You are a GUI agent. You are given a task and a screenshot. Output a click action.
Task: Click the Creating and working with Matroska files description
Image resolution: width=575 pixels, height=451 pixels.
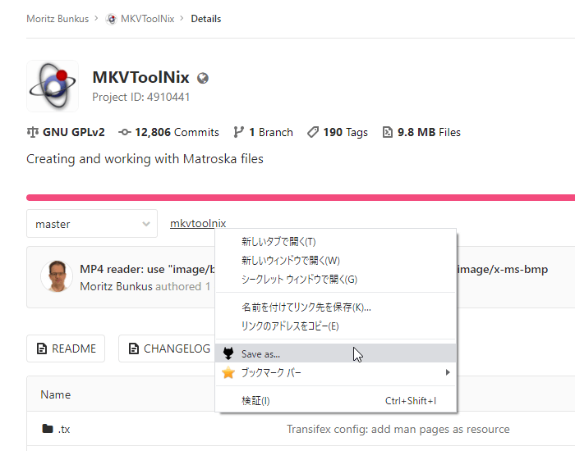145,159
